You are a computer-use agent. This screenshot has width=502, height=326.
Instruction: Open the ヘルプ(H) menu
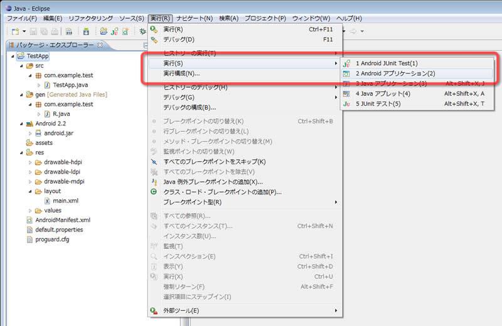click(x=350, y=18)
